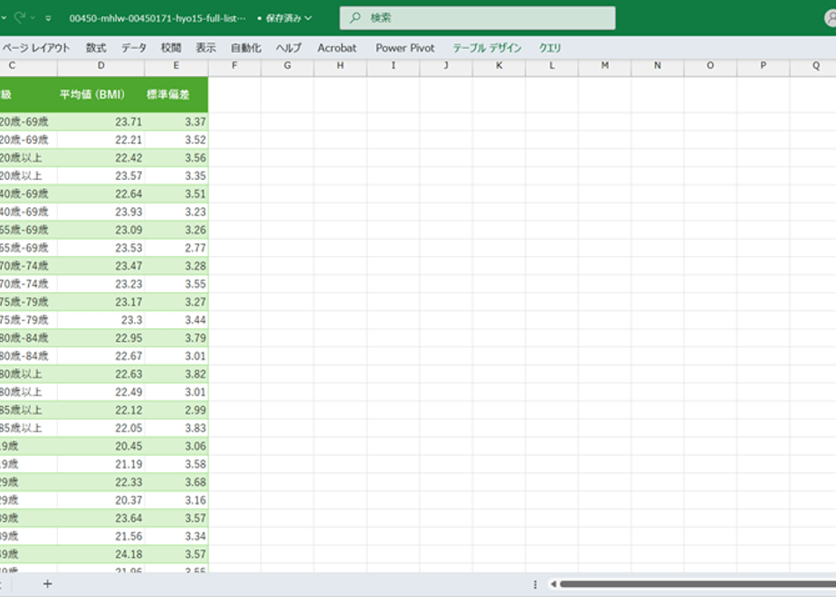Select the cell with value 3.56

coord(176,157)
